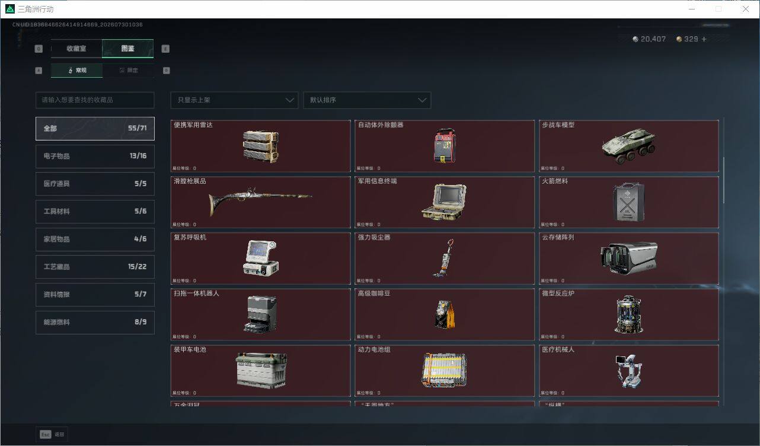Click the 医疗机械人 item name
This screenshot has height=446, width=760.
(558, 350)
